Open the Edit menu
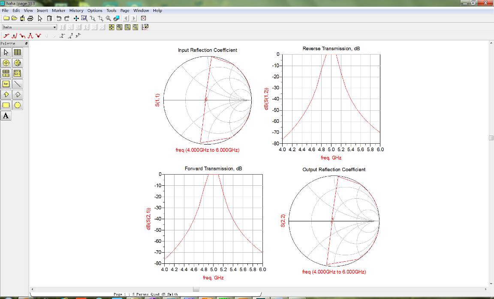494x299 pixels. click(x=16, y=10)
